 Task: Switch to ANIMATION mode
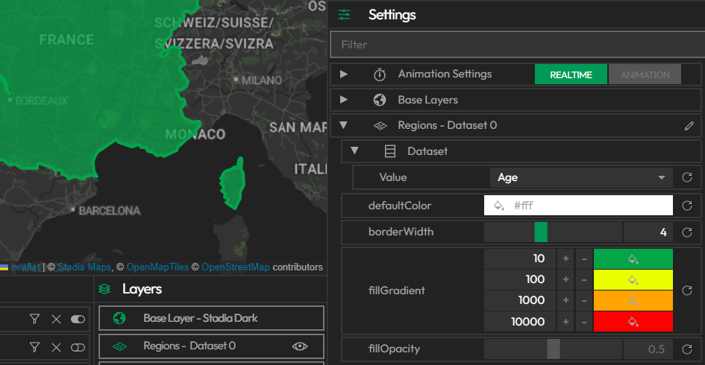pyautogui.click(x=645, y=74)
